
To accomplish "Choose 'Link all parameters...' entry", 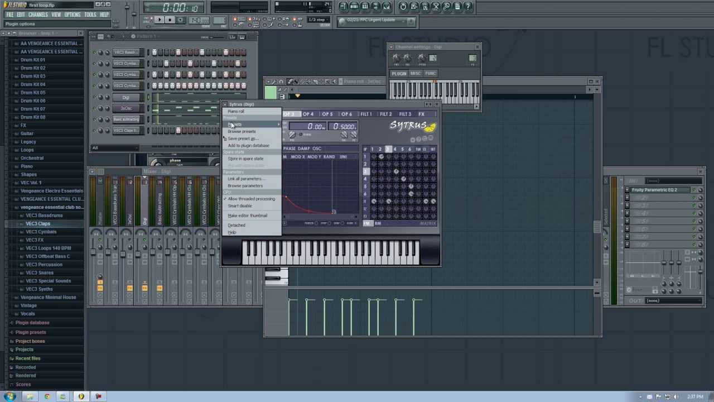I will pos(252,179).
